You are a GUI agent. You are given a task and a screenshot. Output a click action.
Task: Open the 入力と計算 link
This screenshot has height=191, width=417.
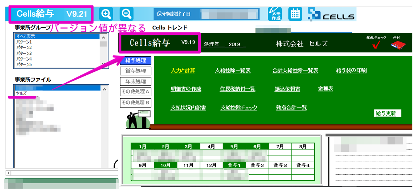coord(183,71)
